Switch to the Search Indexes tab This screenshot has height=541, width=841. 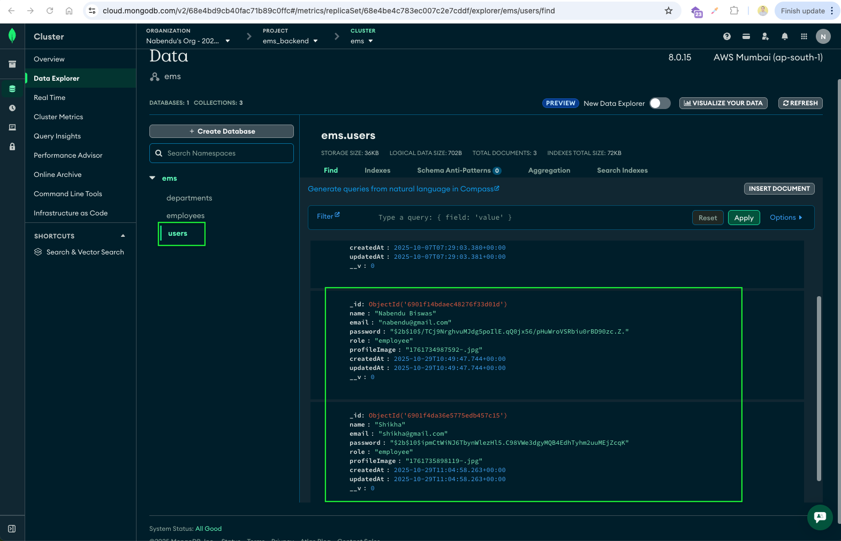click(x=622, y=171)
